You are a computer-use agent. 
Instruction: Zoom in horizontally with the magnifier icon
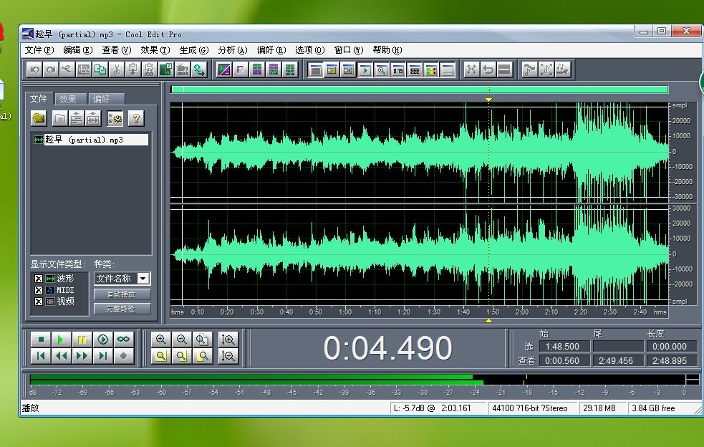pos(160,340)
